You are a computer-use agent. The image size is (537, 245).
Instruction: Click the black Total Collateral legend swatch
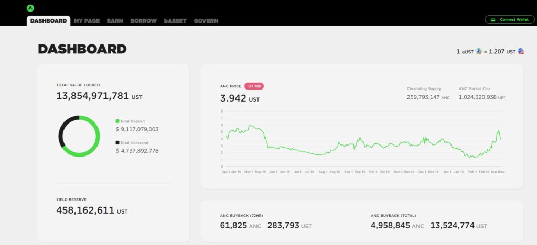point(117,143)
